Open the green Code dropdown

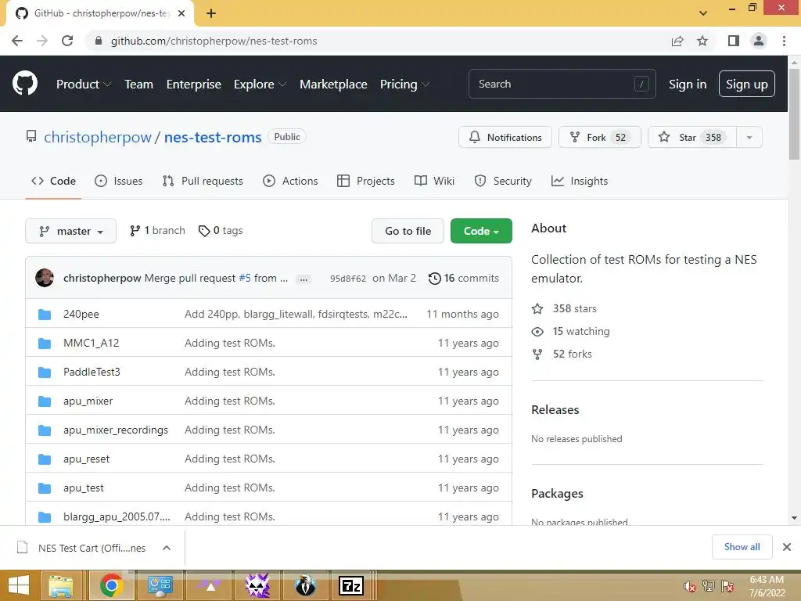coord(481,231)
